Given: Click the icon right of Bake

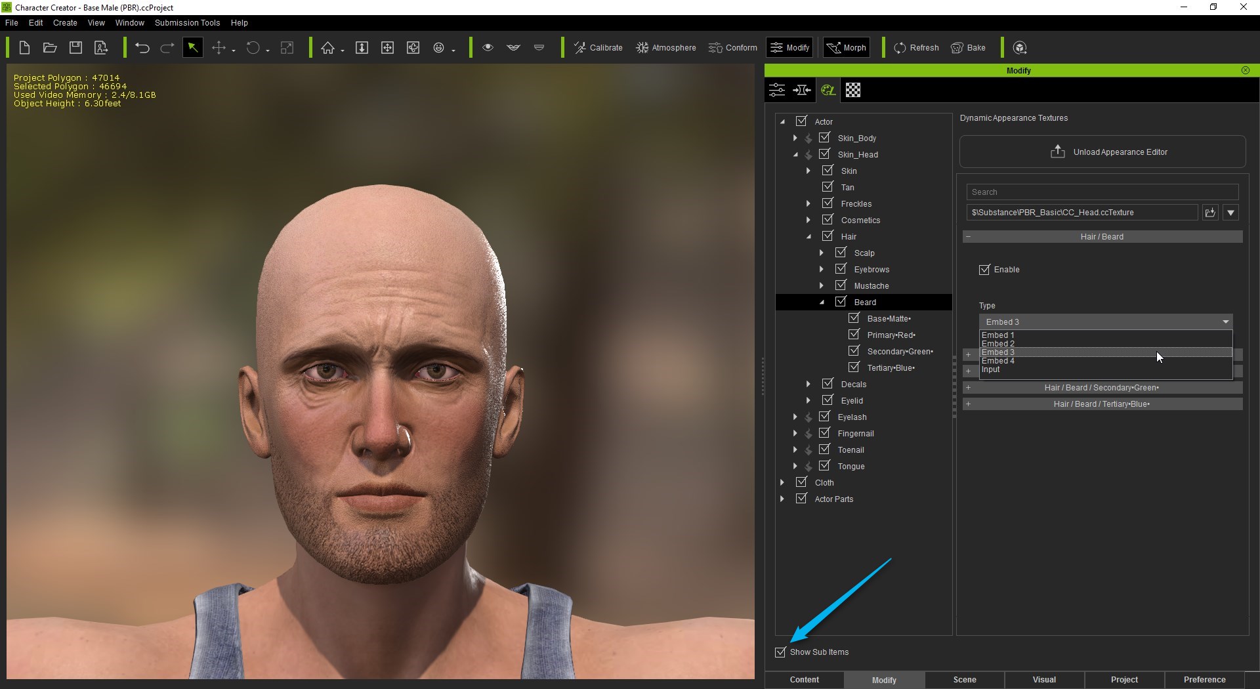Looking at the screenshot, I should 1020,47.
